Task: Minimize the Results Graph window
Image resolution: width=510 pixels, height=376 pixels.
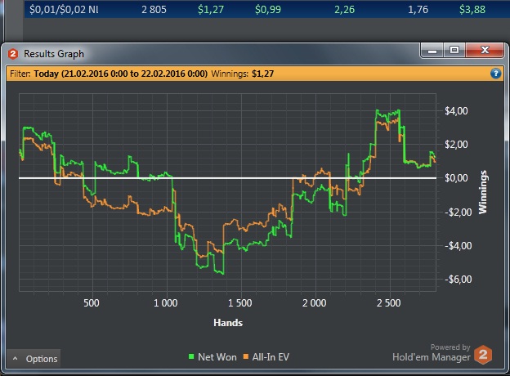Action: 432,51
